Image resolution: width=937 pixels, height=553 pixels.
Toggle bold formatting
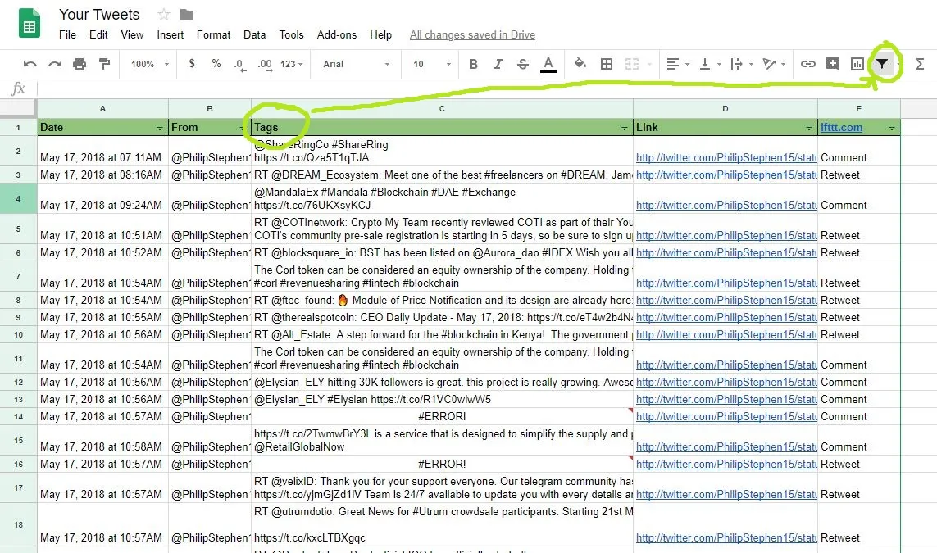click(x=473, y=64)
